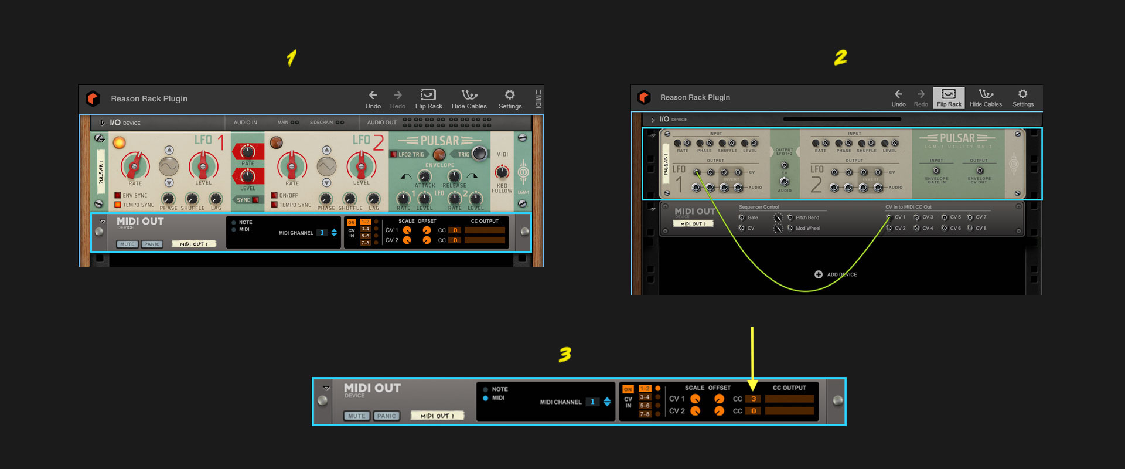Viewport: 1125px width, 469px height.
Task: Select CV bank 3-4 in the bottom MIDI Out device
Action: click(645, 397)
